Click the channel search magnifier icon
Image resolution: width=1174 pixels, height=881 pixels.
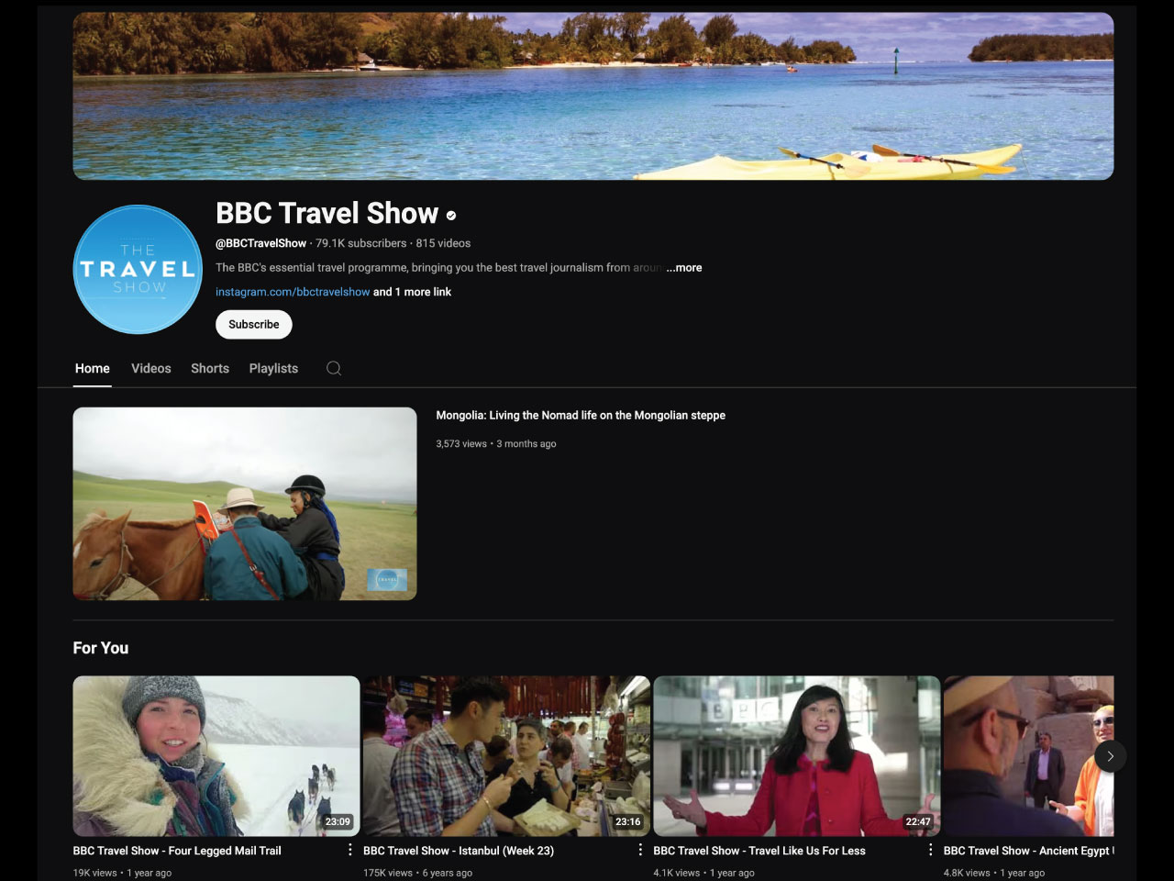pos(334,368)
